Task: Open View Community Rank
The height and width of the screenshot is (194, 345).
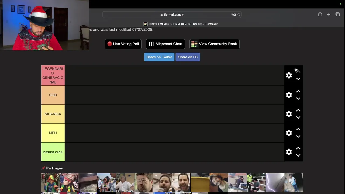Action: pyautogui.click(x=214, y=44)
